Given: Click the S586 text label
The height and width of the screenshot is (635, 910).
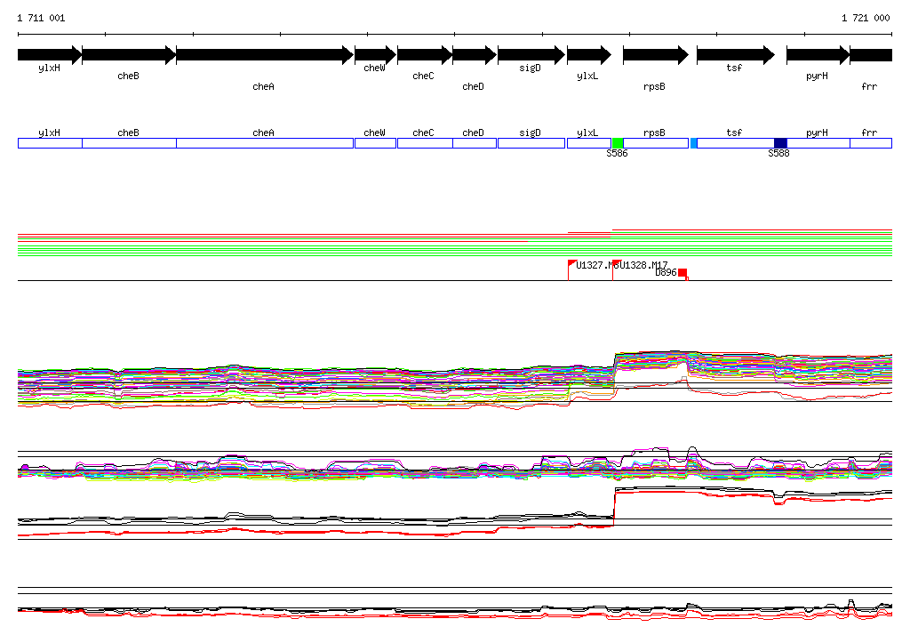Looking at the screenshot, I should click(x=617, y=153).
